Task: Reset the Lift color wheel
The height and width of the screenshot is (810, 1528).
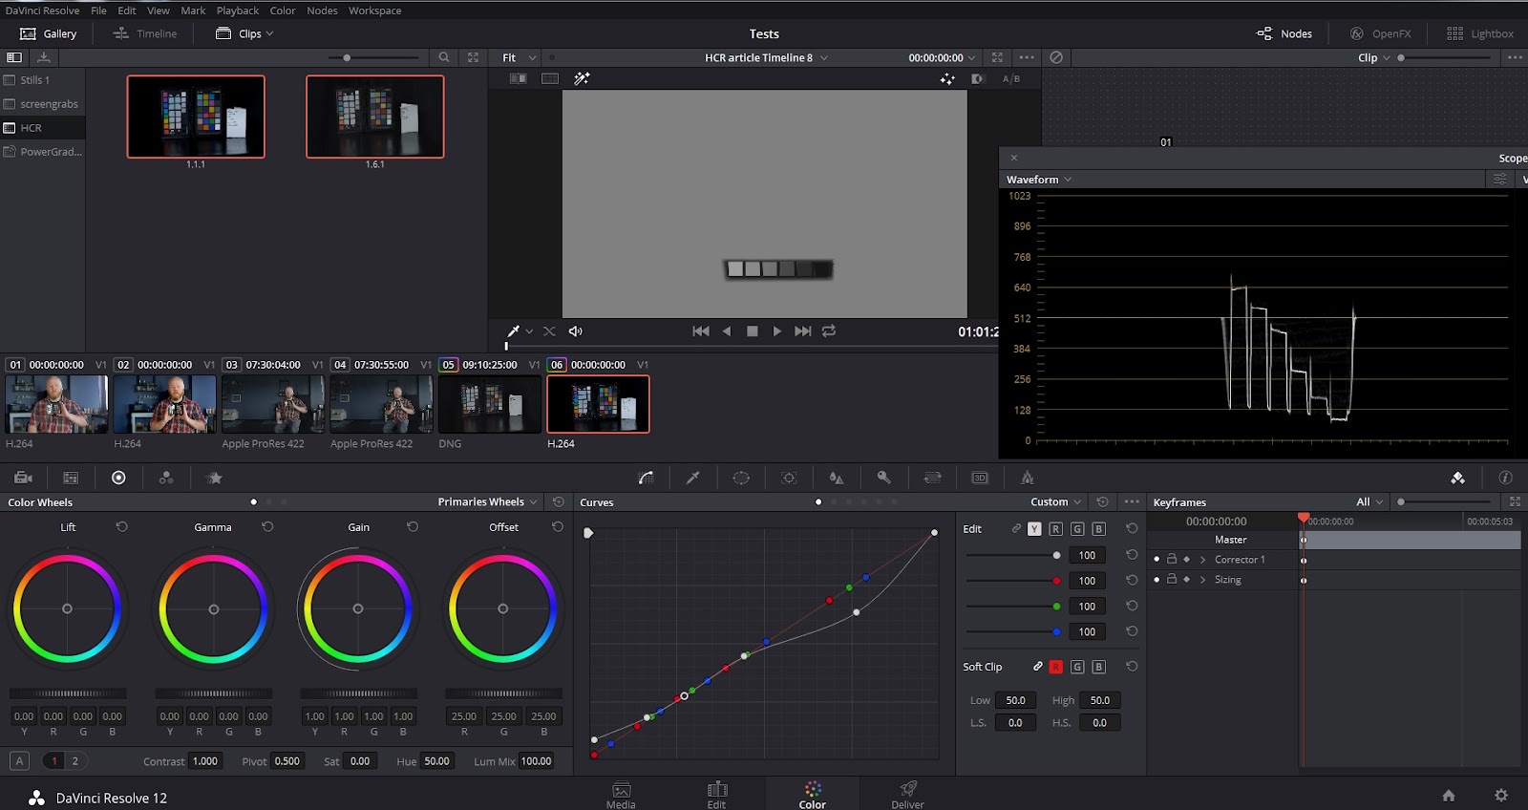Action: coord(122,527)
